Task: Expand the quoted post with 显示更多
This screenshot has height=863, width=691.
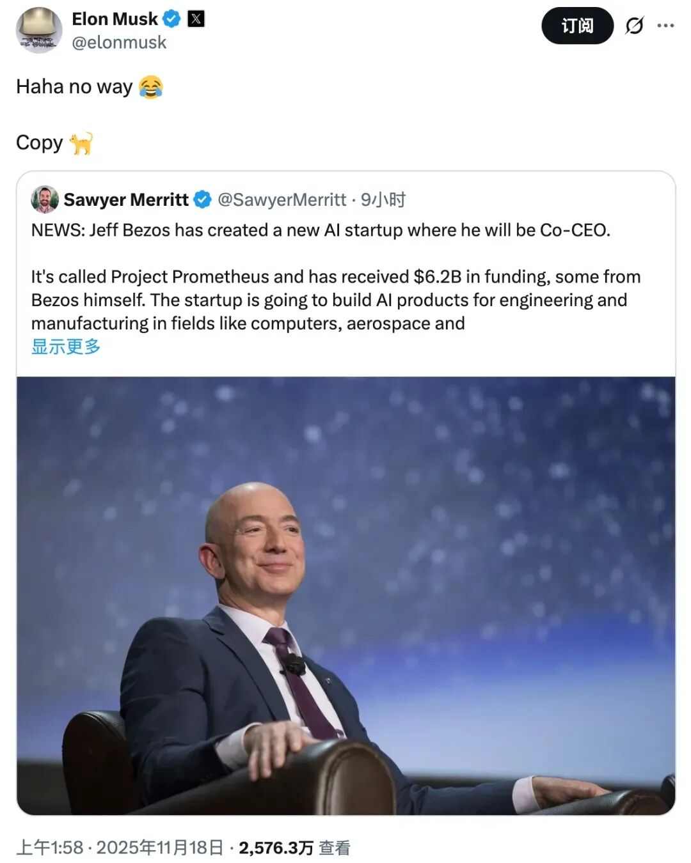Action: 66,346
